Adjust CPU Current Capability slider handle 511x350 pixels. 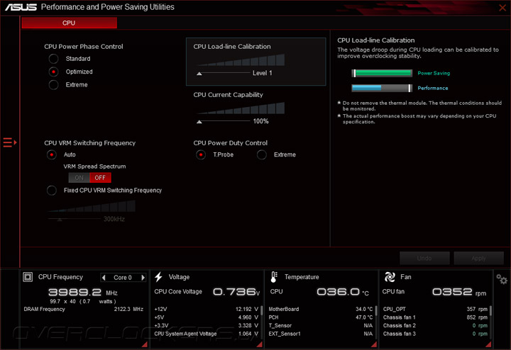click(x=199, y=122)
